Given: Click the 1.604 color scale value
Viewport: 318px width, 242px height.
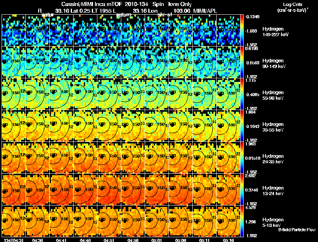Looking at the screenshot, I should (250, 112).
